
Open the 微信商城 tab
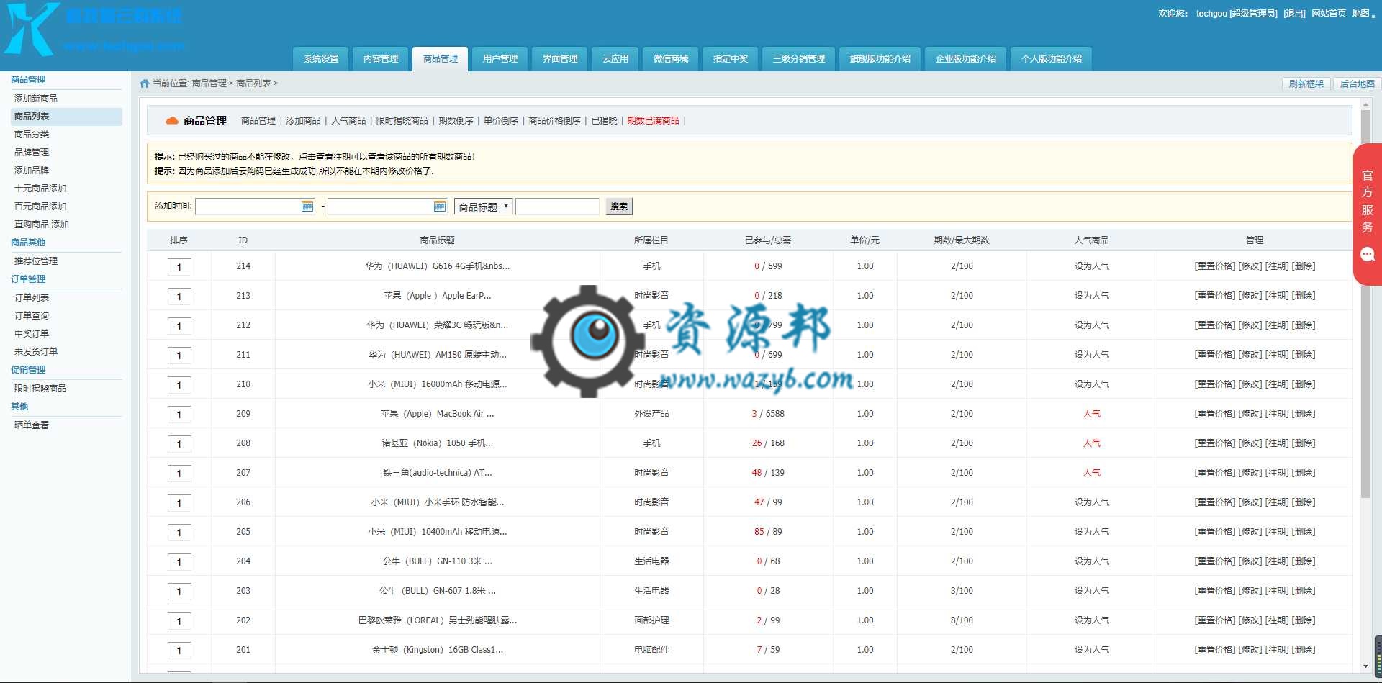pyautogui.click(x=671, y=59)
